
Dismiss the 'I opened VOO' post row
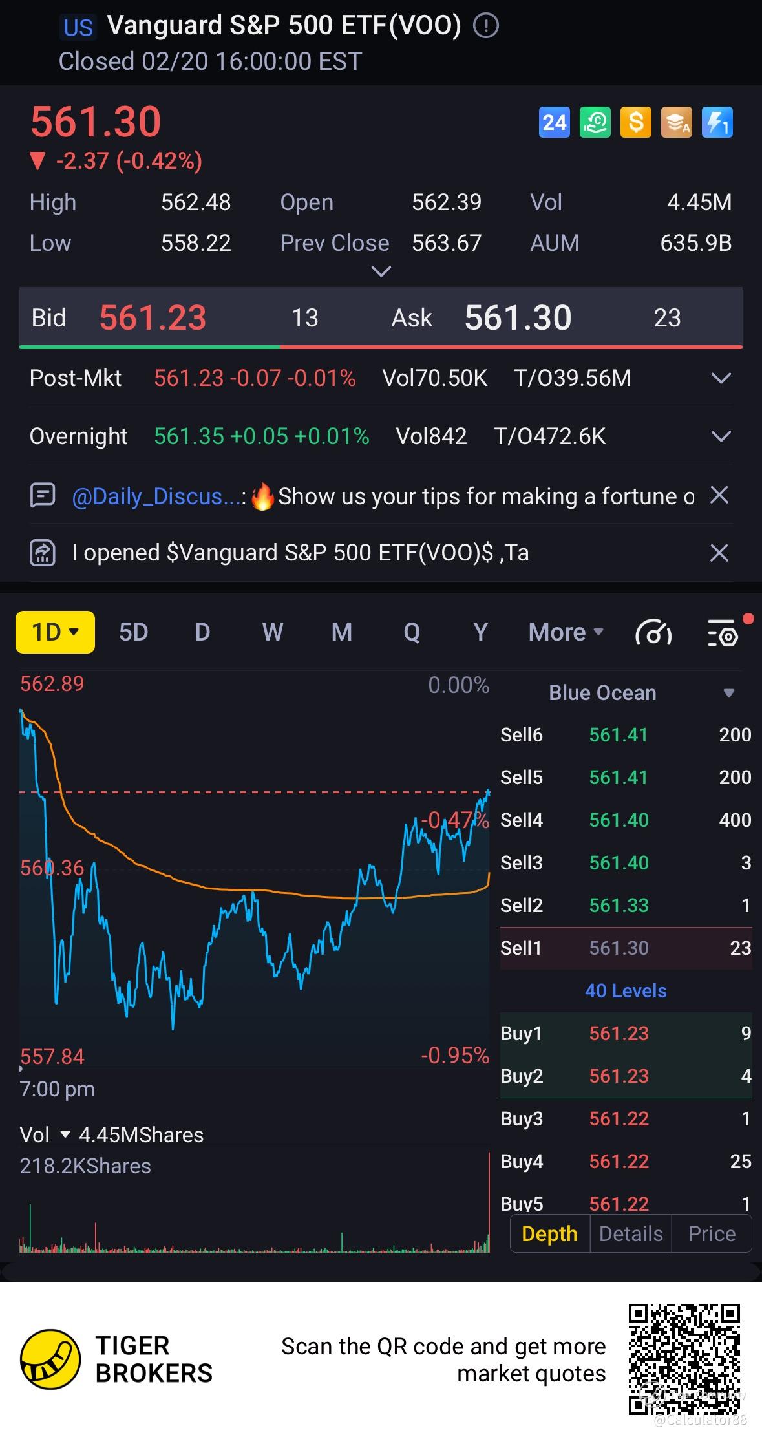(719, 553)
